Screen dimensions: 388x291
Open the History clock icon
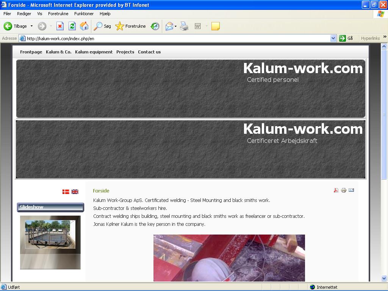click(x=155, y=26)
